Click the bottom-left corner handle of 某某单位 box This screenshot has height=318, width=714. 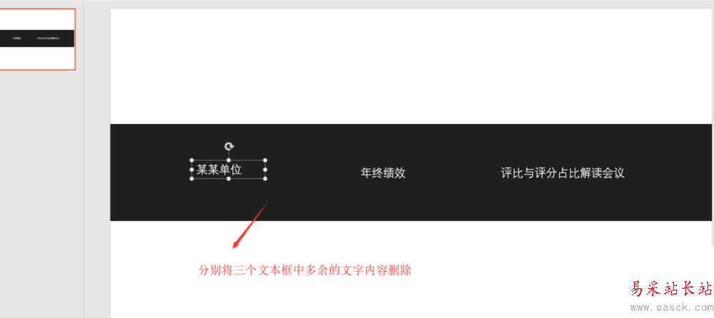(x=191, y=179)
